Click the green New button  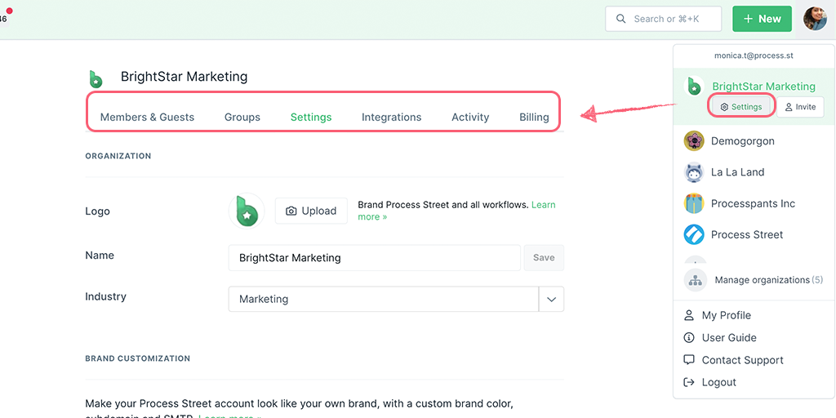(x=762, y=19)
